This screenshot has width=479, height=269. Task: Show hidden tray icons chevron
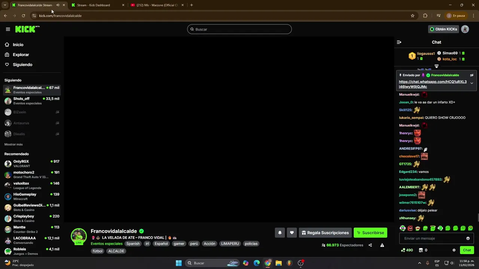pos(419,263)
